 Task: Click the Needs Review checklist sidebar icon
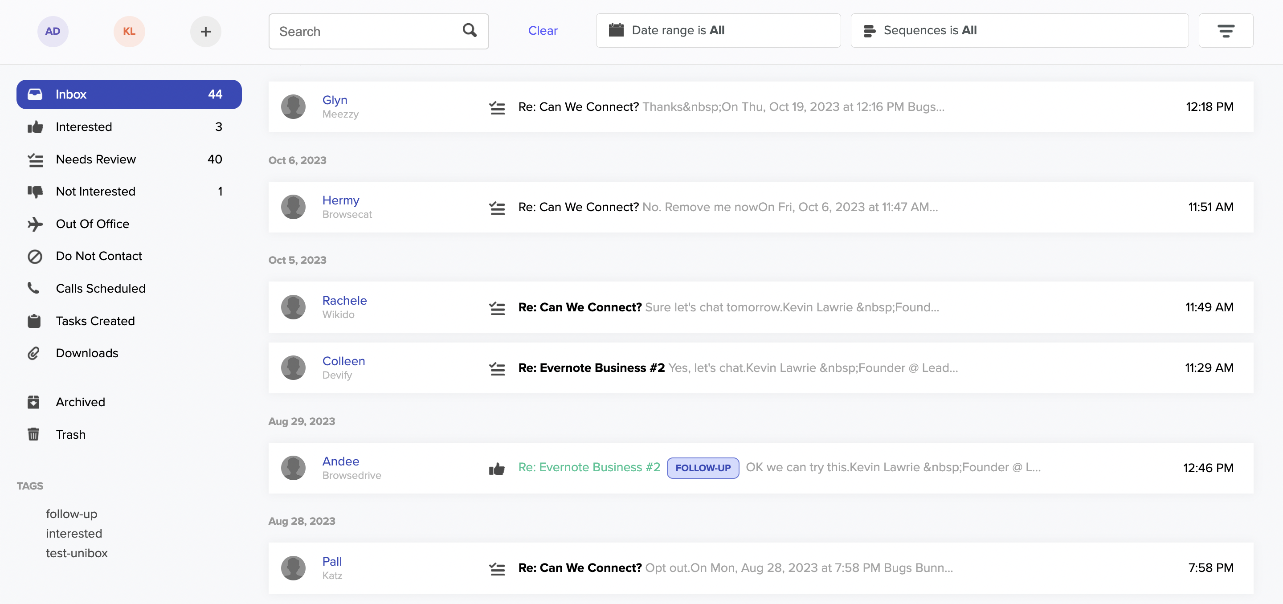coord(35,159)
